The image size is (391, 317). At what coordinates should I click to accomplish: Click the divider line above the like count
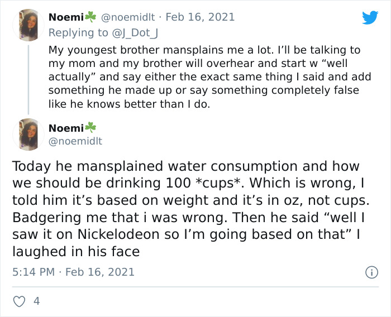(x=195, y=287)
